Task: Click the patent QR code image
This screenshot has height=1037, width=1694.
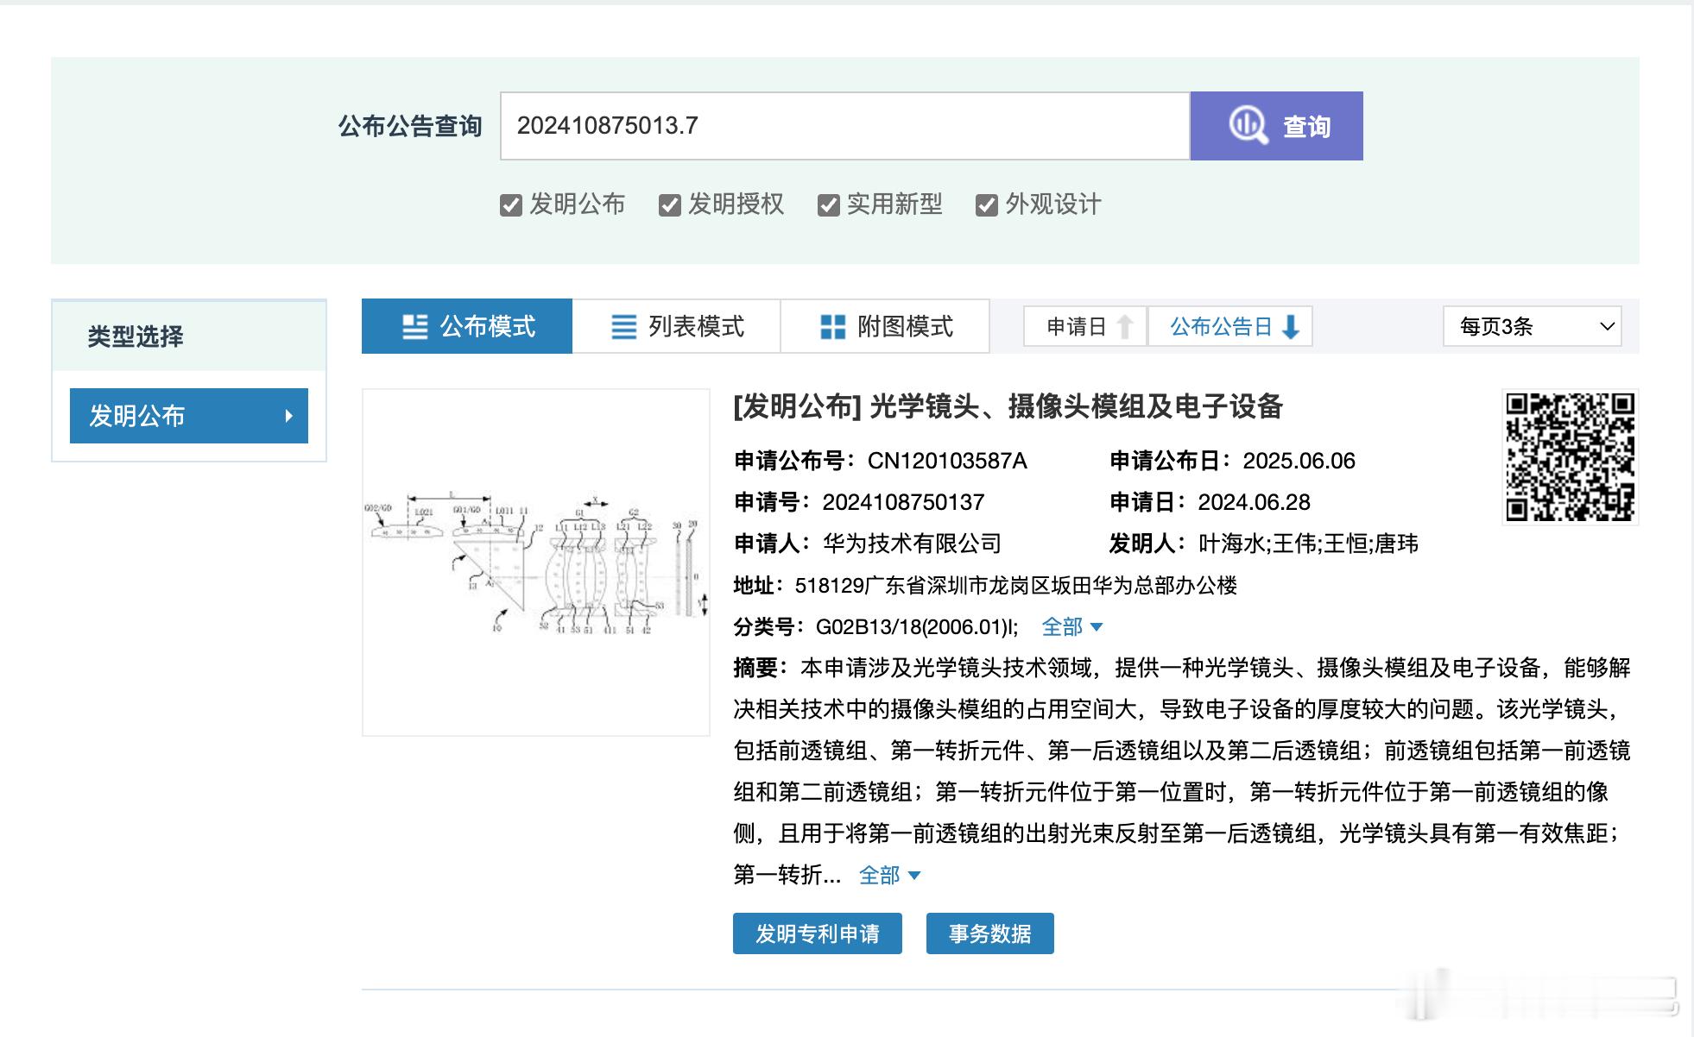Action: [1570, 457]
